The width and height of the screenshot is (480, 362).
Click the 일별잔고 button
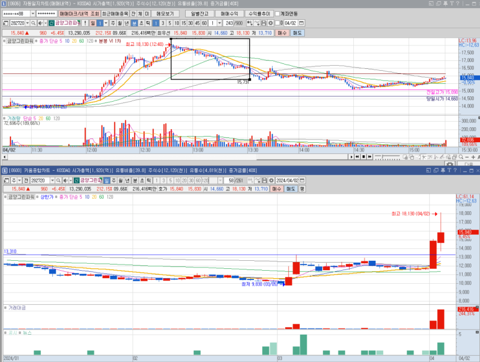199,14
